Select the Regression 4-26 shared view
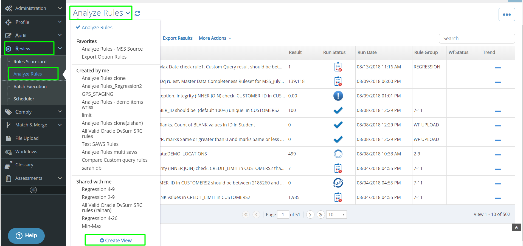The width and height of the screenshot is (523, 246). pos(100,218)
